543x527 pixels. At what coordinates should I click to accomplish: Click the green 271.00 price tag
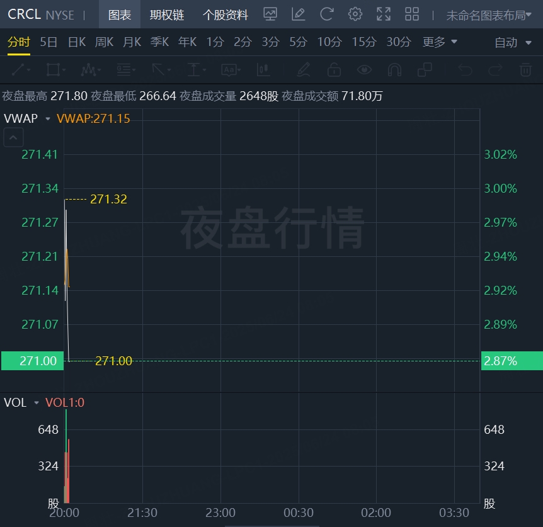pos(33,361)
